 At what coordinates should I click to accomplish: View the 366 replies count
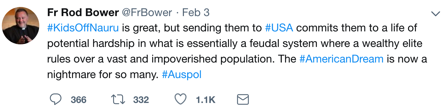tap(79, 100)
